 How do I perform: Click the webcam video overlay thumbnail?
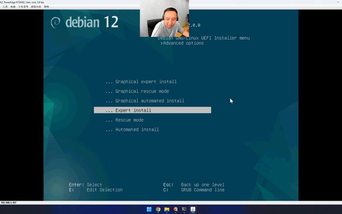(165, 18)
